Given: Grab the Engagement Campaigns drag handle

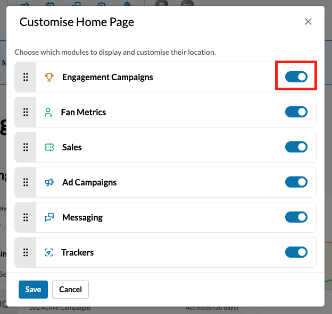Looking at the screenshot, I should (x=26, y=77).
